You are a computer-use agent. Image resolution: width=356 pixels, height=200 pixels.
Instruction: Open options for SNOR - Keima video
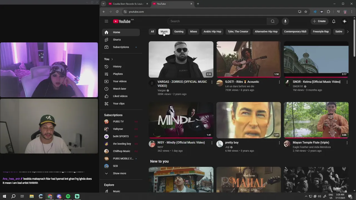(347, 82)
